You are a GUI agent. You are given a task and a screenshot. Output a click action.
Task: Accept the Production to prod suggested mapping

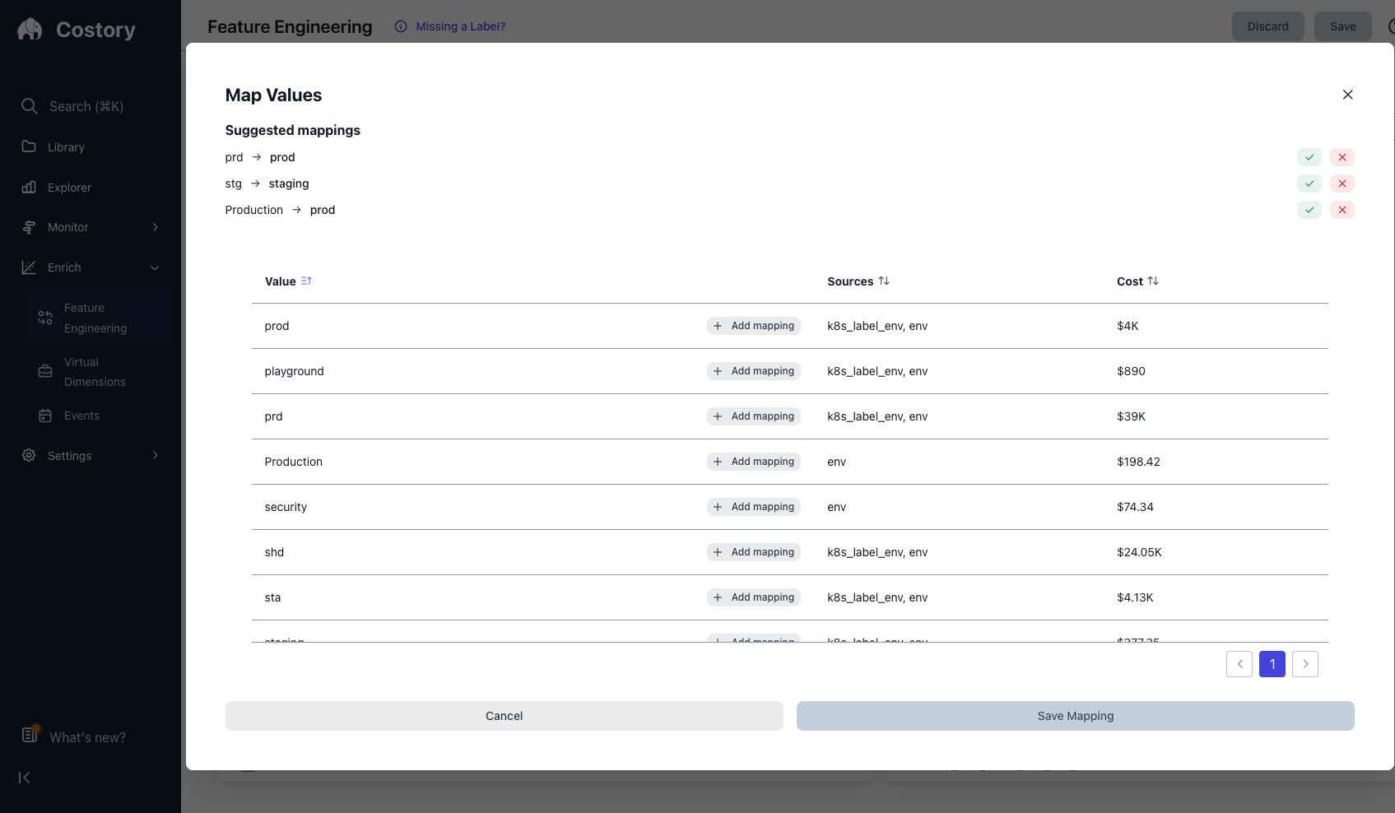coord(1309,210)
